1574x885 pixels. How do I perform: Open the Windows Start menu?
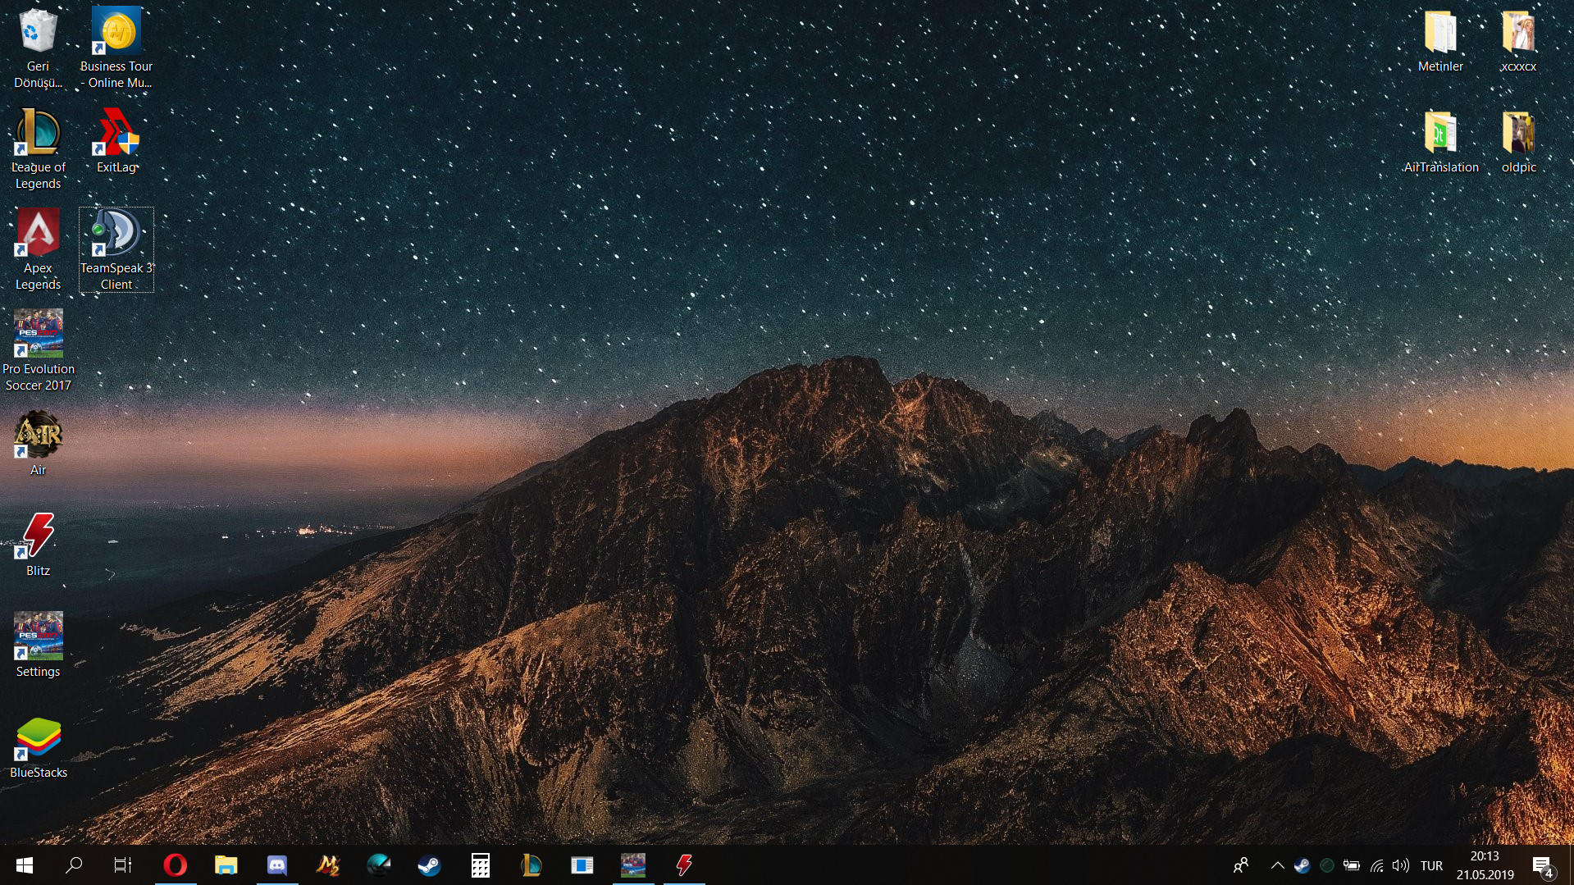click(x=25, y=865)
